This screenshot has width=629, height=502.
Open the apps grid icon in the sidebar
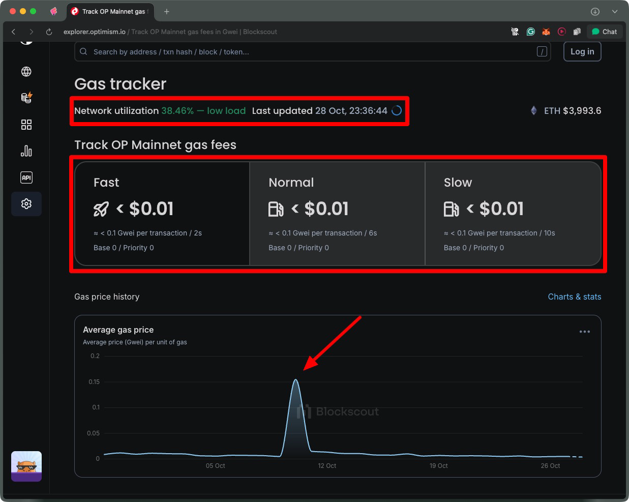click(26, 124)
